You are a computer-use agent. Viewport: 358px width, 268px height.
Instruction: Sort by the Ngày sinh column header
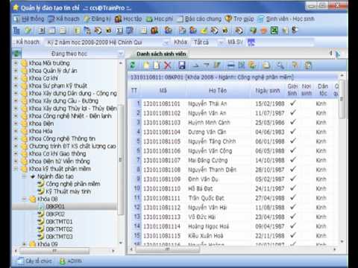[x=268, y=91]
